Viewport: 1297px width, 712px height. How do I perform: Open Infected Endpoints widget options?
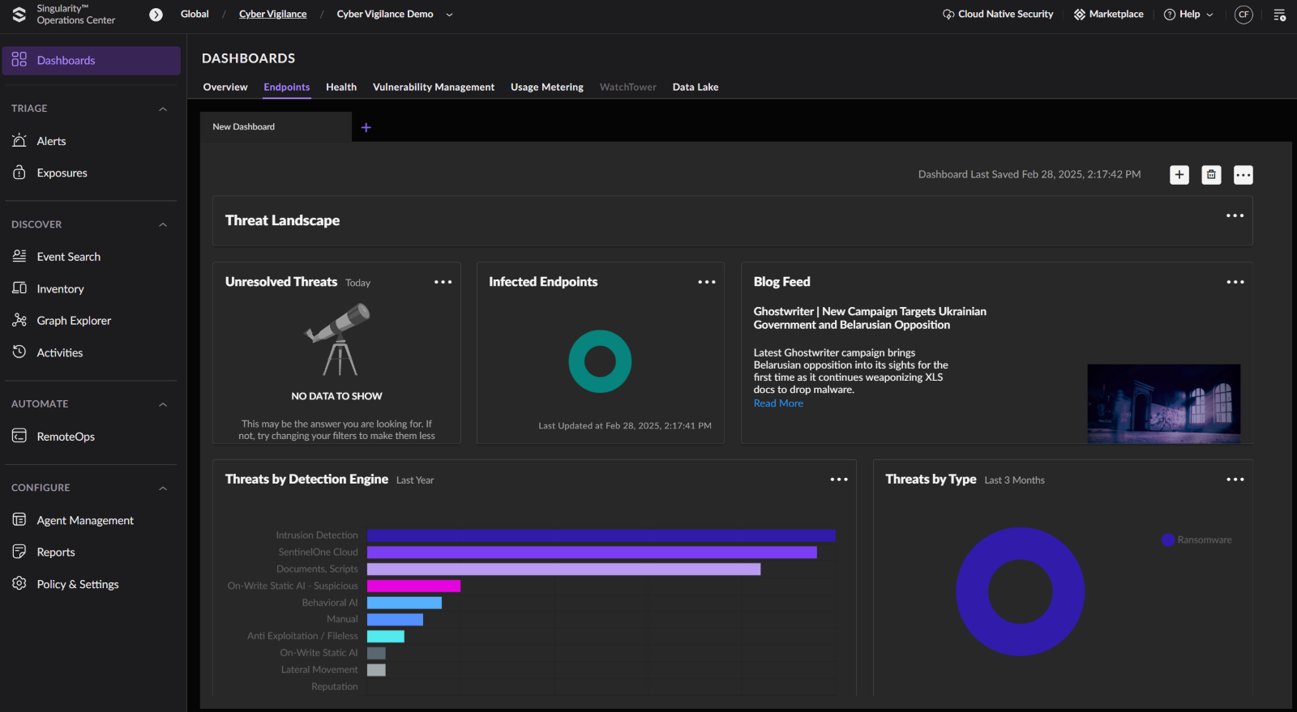tap(707, 282)
